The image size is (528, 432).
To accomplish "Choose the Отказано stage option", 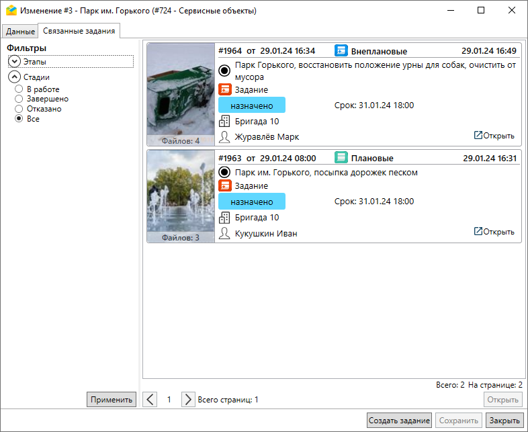I will pos(19,108).
